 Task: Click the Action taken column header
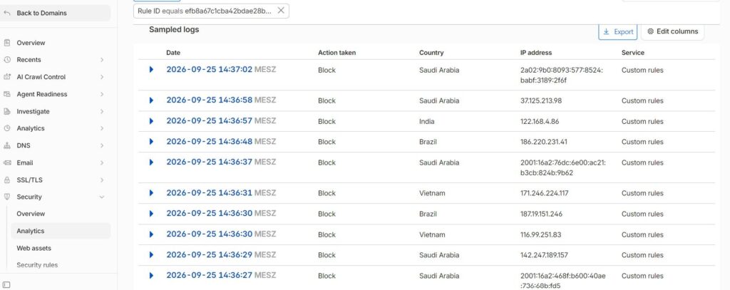tap(336, 53)
